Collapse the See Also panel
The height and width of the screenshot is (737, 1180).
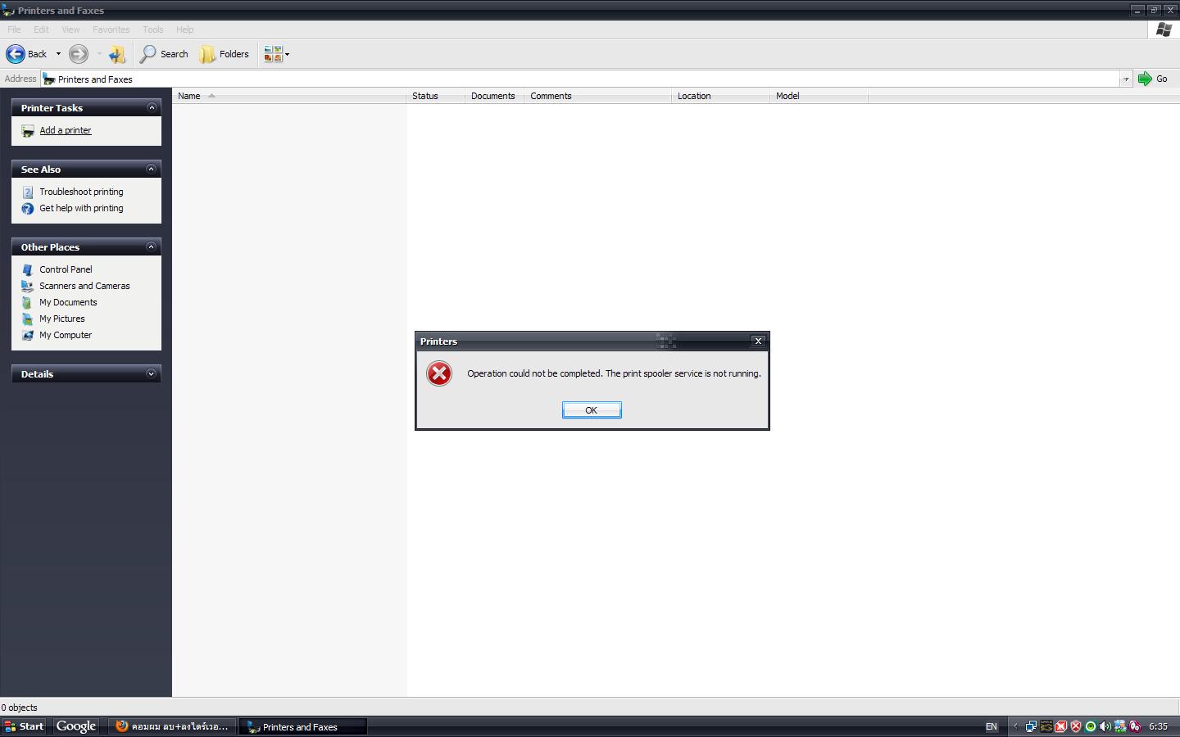[152, 169]
